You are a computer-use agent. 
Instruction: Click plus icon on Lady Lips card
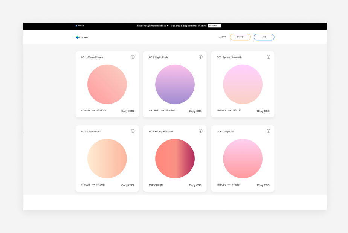tap(268, 131)
